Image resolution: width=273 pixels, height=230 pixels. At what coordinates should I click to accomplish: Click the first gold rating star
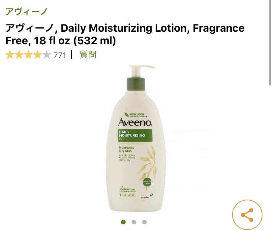(x=10, y=55)
